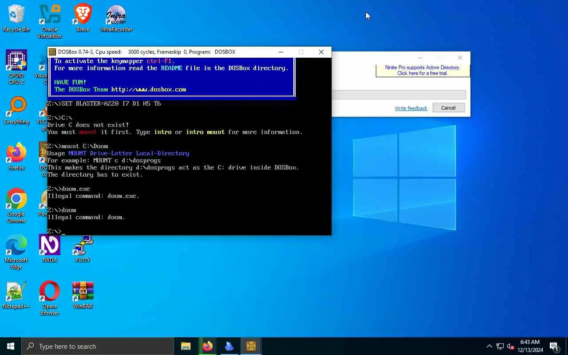Open Firefox desktop shortcut
Screen dimensions: 568x355
[16, 157]
